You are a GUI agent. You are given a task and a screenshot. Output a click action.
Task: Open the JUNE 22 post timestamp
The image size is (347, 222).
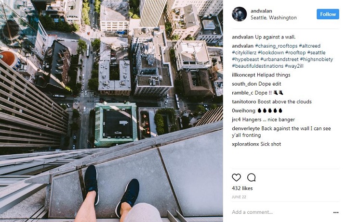(239, 197)
